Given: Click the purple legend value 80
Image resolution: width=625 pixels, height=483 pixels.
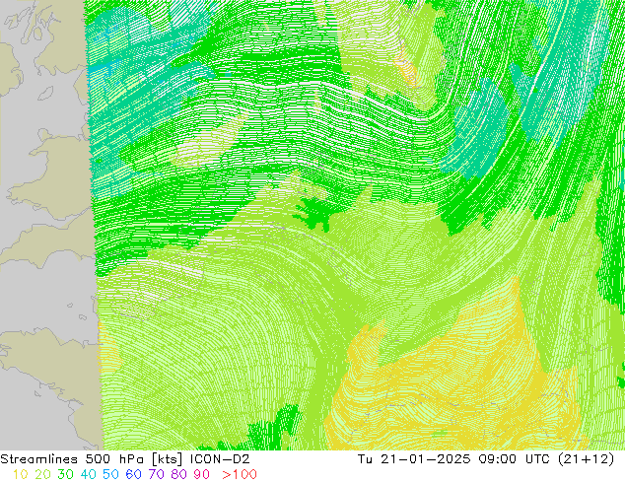Looking at the screenshot, I should [179, 474].
